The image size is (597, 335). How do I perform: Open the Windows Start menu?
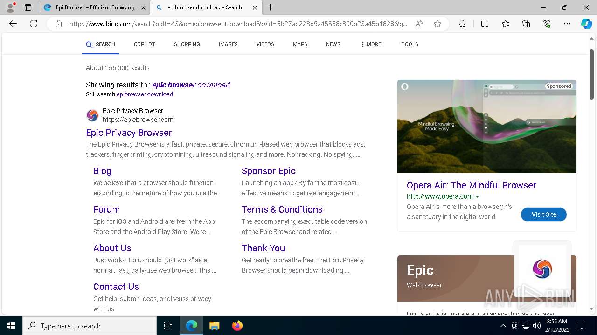tap(11, 326)
